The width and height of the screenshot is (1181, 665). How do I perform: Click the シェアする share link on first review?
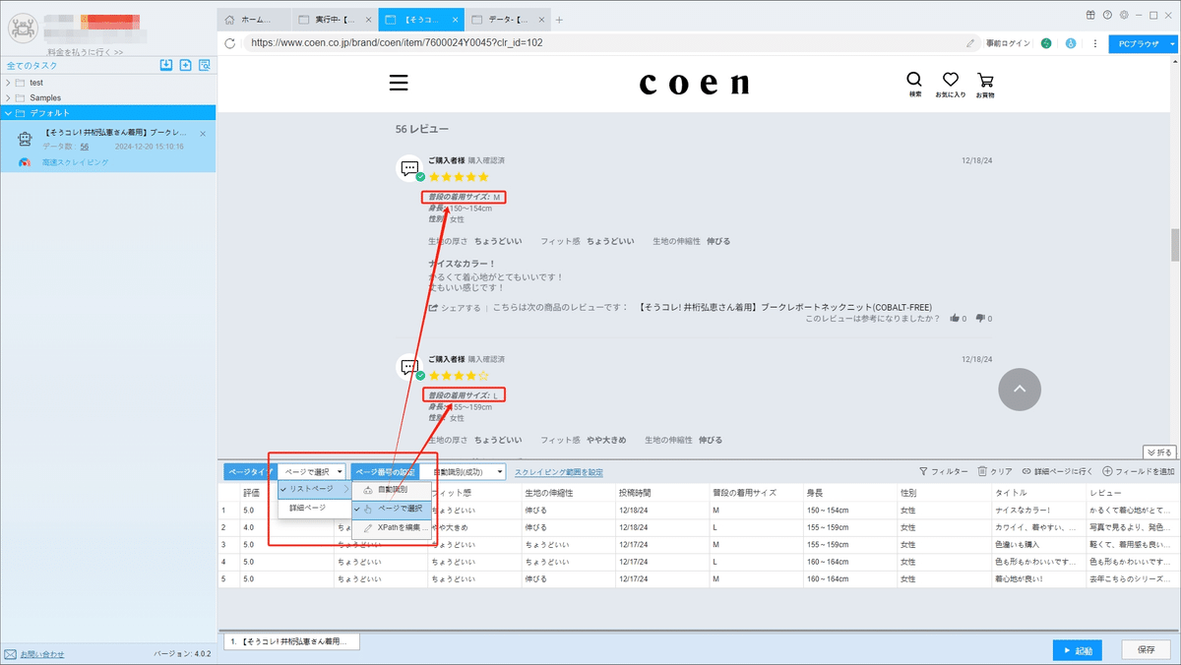[x=455, y=308]
